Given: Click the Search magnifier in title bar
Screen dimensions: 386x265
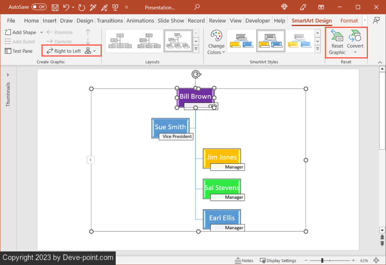Looking at the screenshot, I should click(x=197, y=7).
